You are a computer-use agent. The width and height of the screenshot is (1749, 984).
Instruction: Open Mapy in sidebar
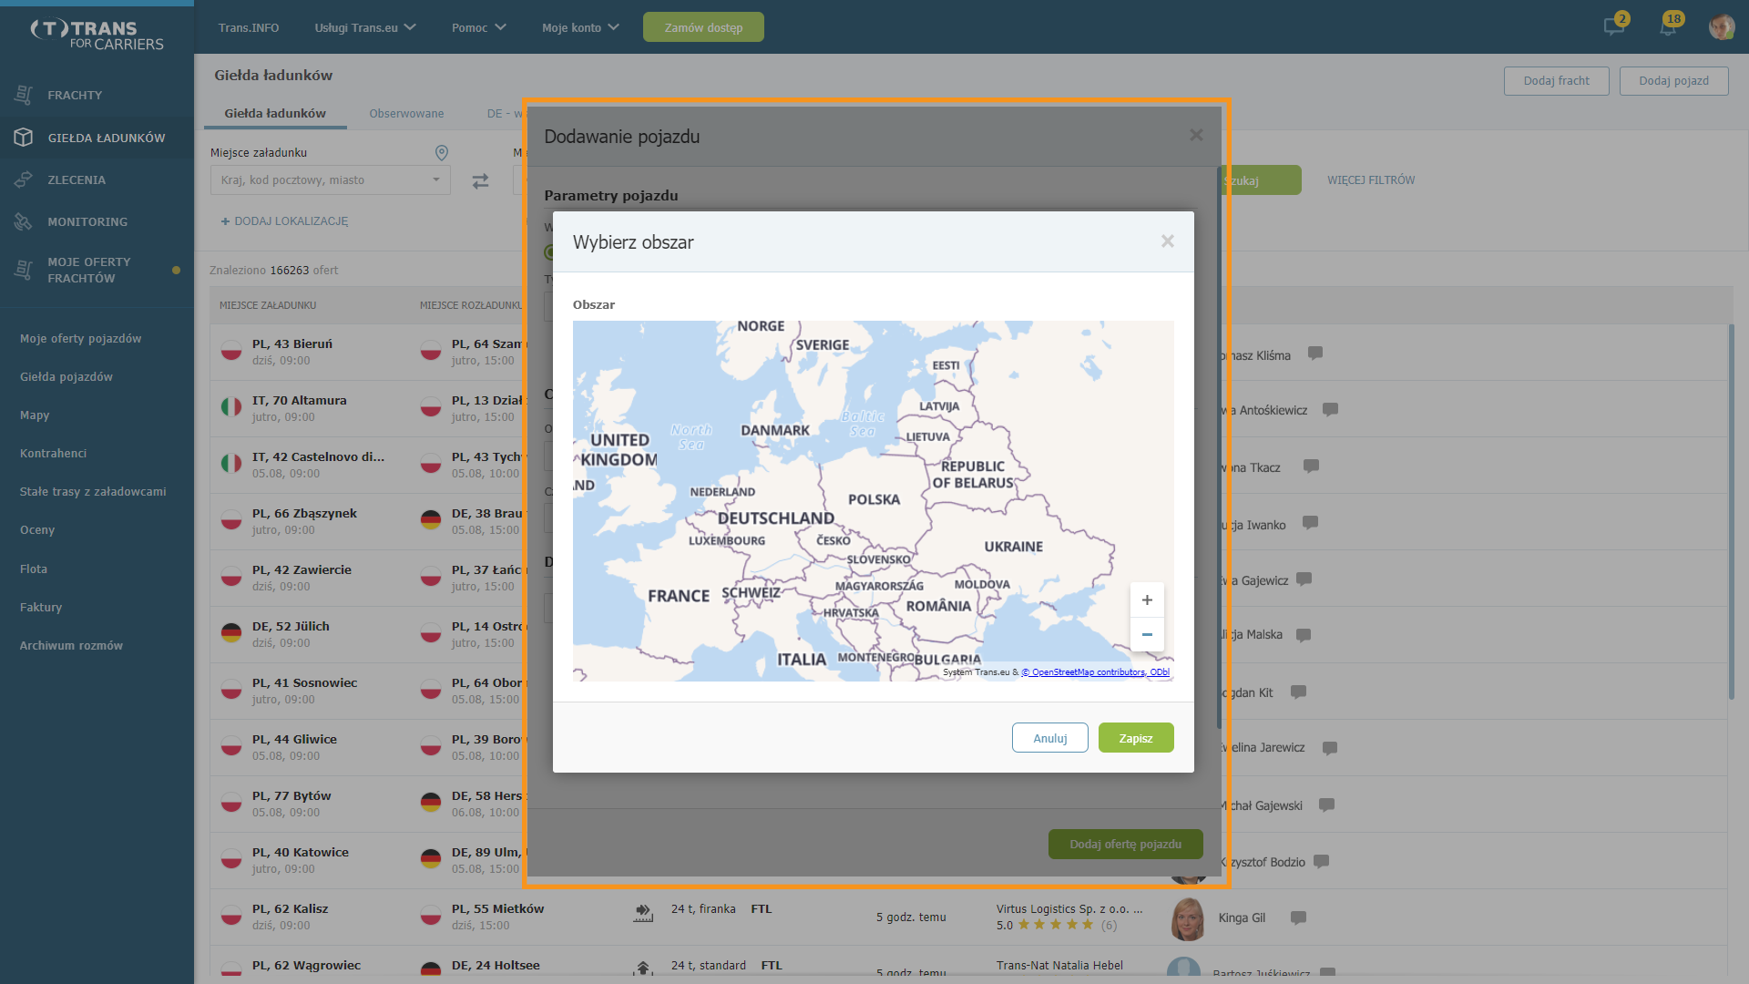[x=35, y=415]
